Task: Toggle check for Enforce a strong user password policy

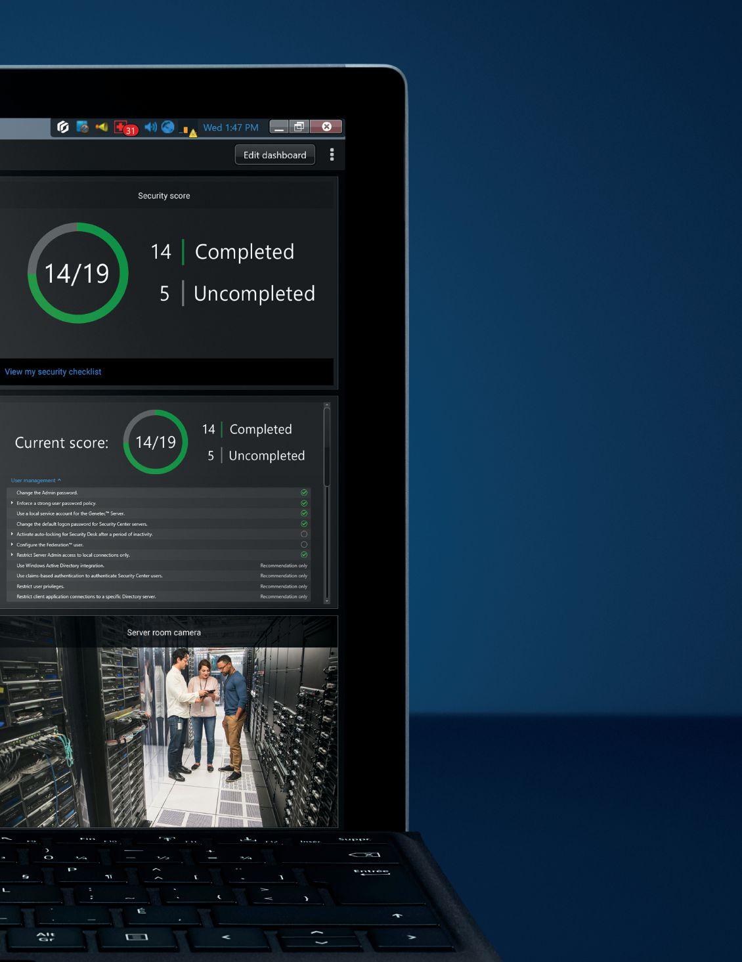Action: pyautogui.click(x=304, y=503)
